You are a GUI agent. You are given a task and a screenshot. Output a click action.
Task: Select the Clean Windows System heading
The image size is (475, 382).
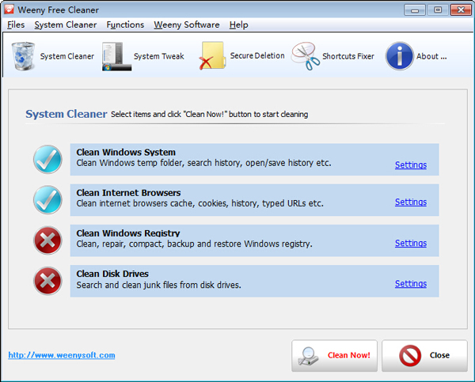(126, 152)
